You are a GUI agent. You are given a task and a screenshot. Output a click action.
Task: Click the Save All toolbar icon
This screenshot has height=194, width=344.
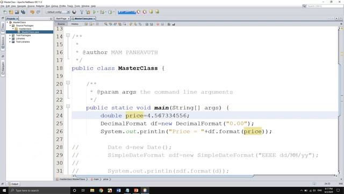coord(23,12)
